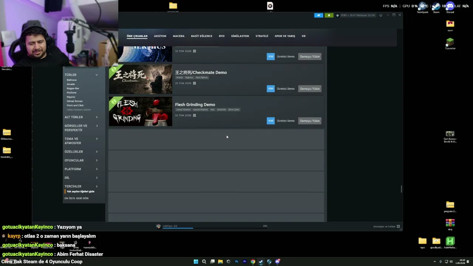
Task: Click the Windows platform icon on Checkmate Demo
Action: click(x=194, y=83)
